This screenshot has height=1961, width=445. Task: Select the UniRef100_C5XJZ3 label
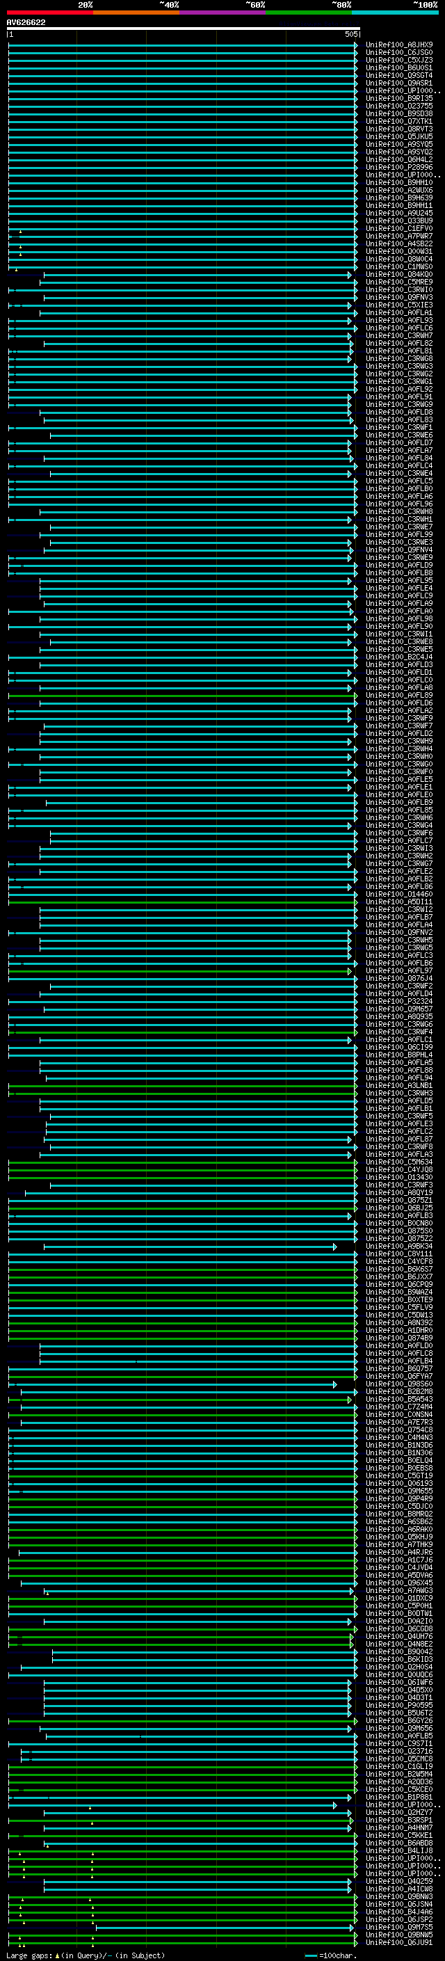[399, 60]
